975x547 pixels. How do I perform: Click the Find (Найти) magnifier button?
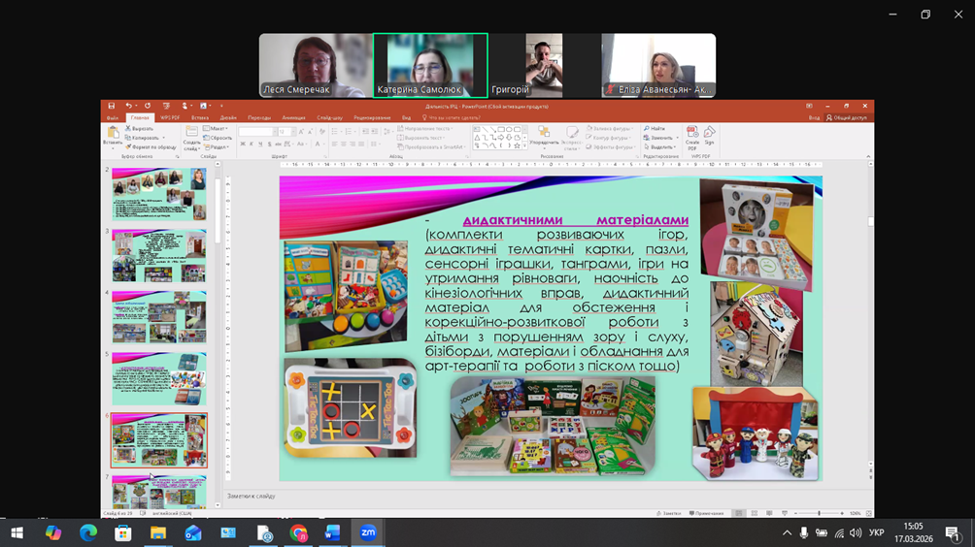point(655,128)
